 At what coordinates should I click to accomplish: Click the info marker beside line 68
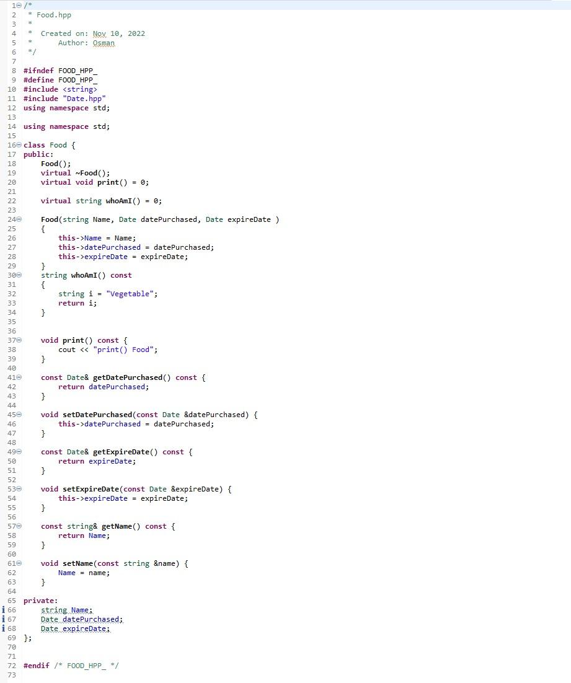(2, 628)
